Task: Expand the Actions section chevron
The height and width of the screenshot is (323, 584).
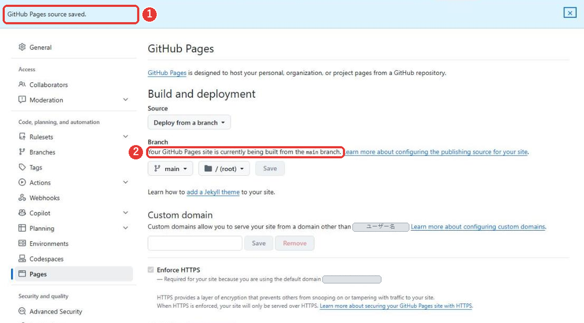Action: tap(125, 182)
